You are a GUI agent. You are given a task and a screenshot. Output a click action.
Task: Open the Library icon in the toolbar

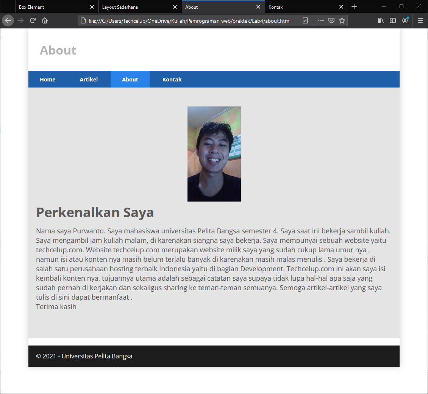[x=381, y=20]
